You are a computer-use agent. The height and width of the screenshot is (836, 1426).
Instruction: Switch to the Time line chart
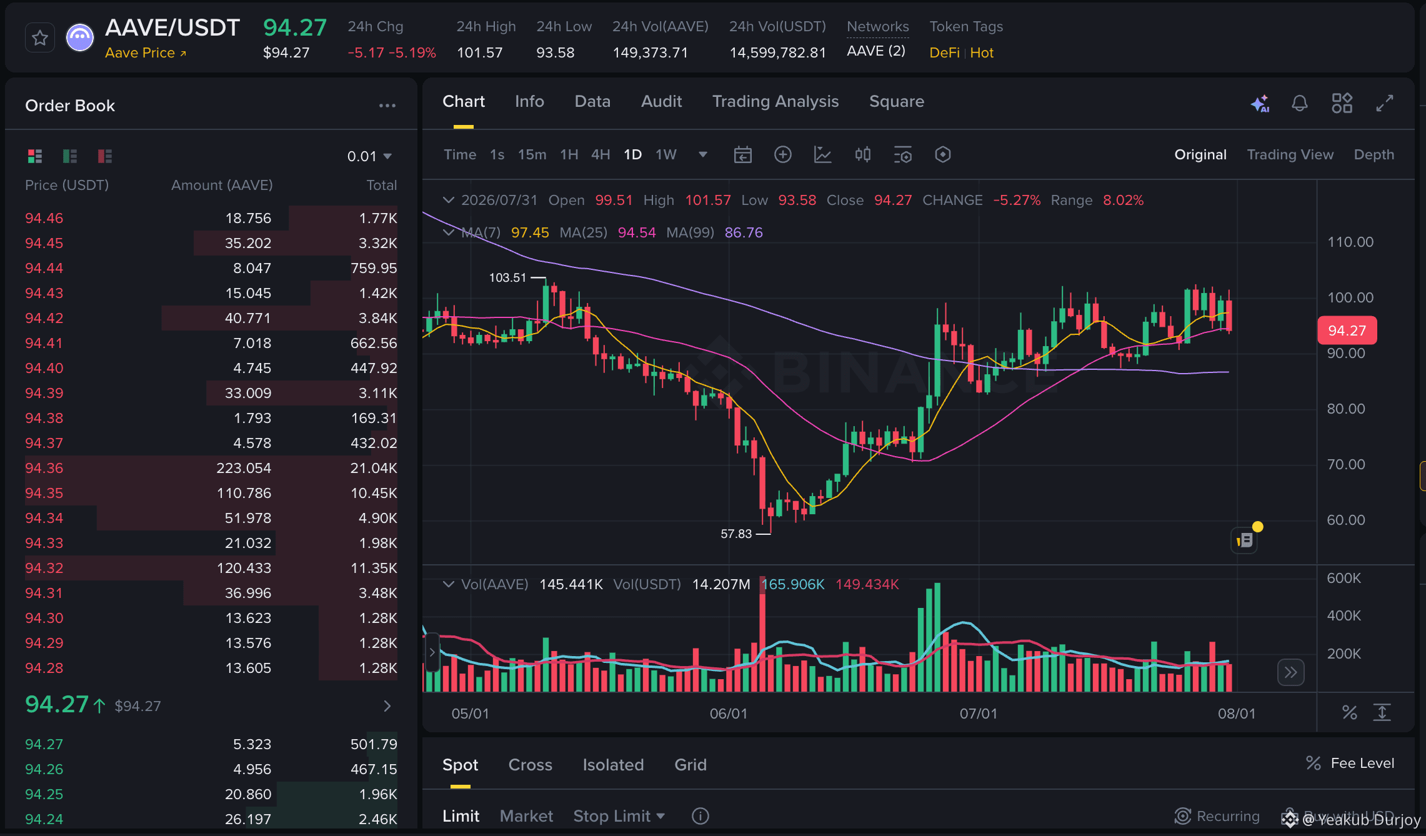pos(460,154)
